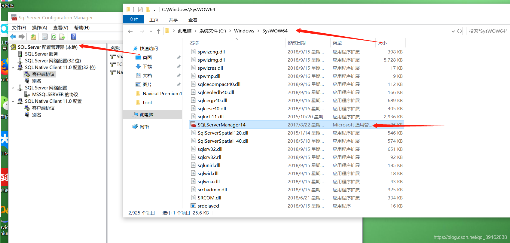This screenshot has height=243, width=510.
Task: Select sqlsrv32.rll file
Action: point(209,157)
